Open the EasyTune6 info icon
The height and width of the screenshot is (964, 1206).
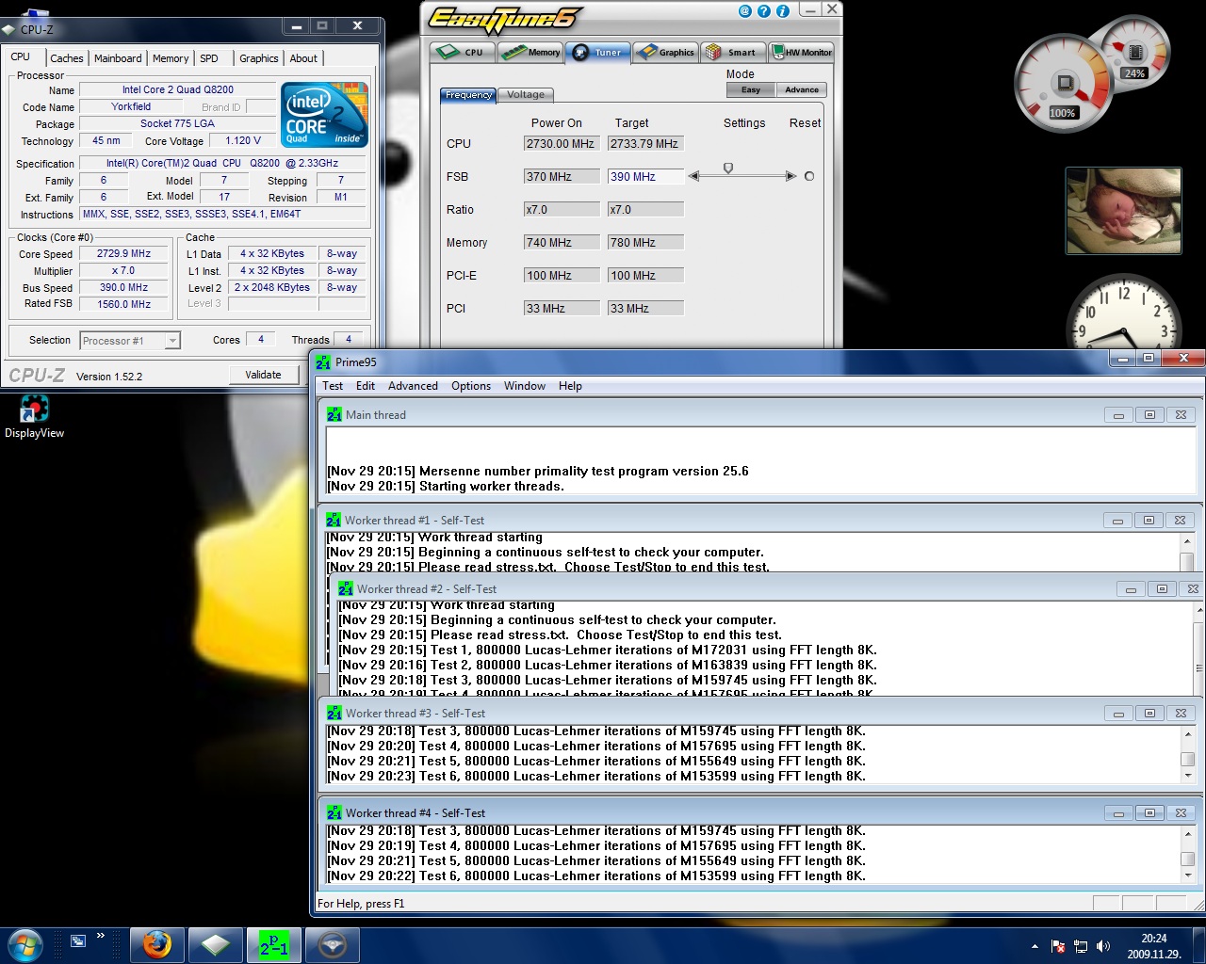point(782,11)
